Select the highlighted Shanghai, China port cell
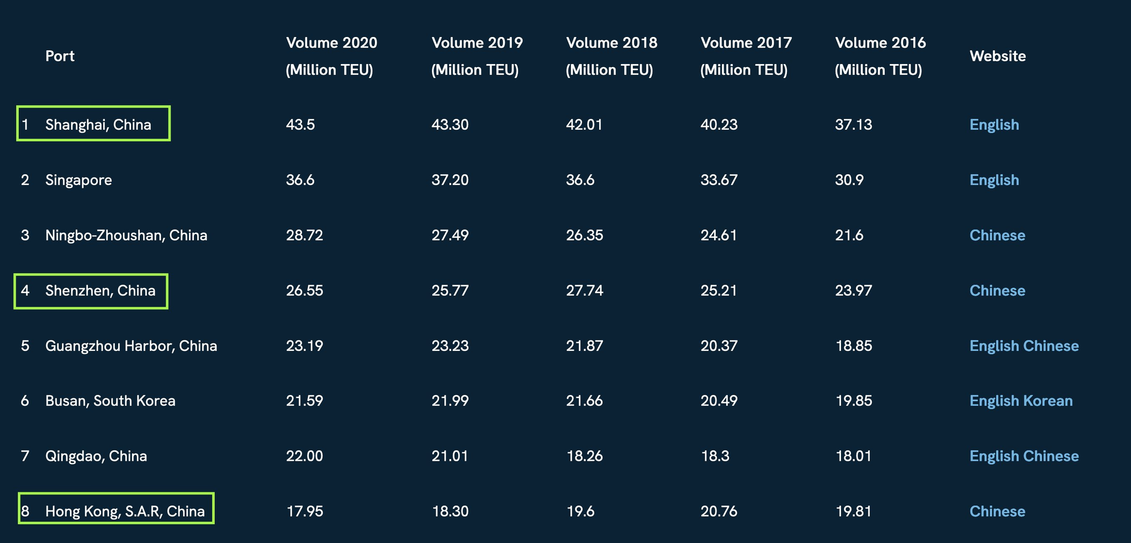This screenshot has height=543, width=1131. point(93,124)
